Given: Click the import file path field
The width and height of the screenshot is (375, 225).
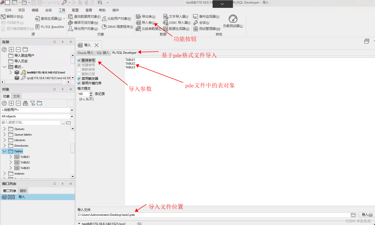Looking at the screenshot, I should point(214,215).
